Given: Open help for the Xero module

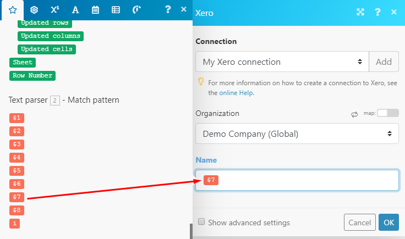Looking at the screenshot, I should click(377, 12).
